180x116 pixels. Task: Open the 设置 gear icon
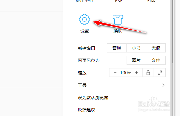(84, 19)
